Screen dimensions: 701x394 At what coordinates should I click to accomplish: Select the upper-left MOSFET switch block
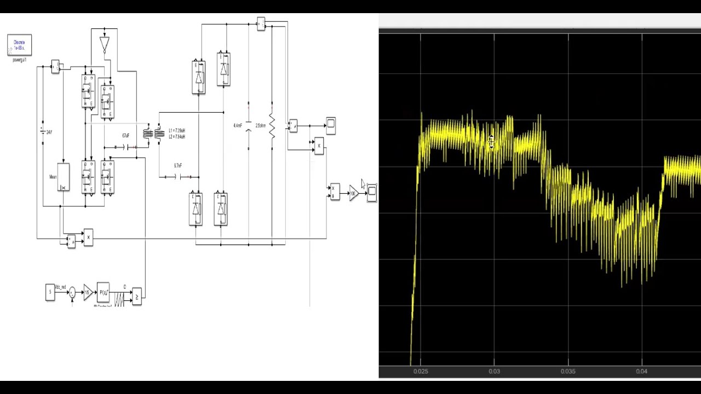pos(88,91)
